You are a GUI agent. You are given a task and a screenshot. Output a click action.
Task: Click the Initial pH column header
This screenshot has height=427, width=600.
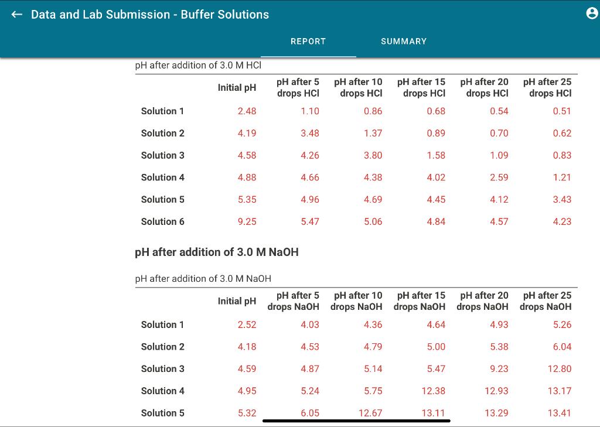tap(236, 87)
